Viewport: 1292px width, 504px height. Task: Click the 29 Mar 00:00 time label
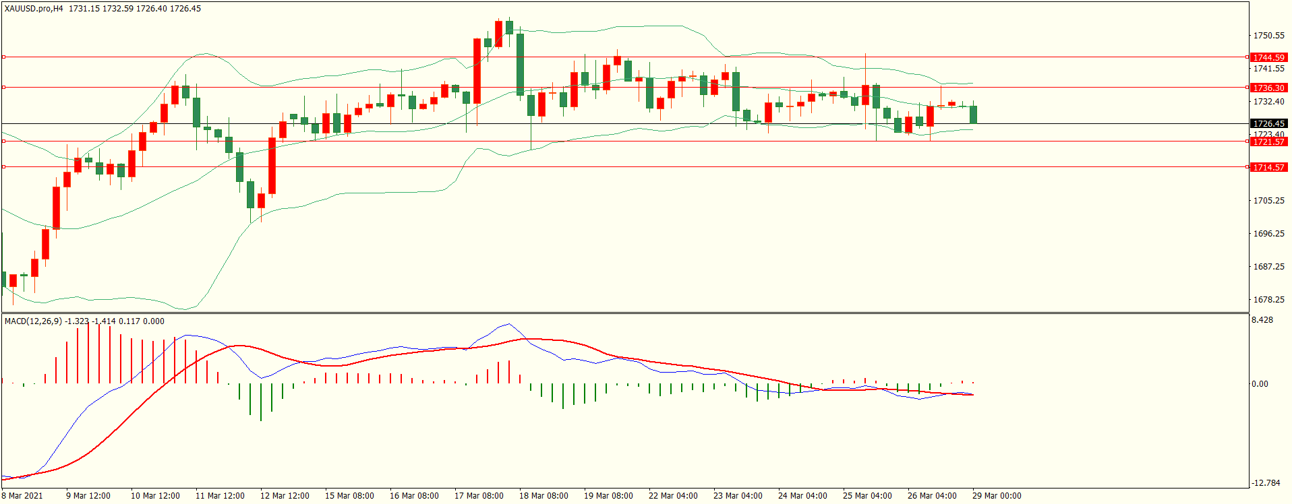997,496
